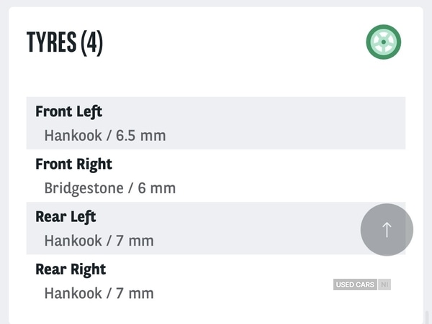
Task: Click Hankook brand under Rear Right
Action: 73,293
